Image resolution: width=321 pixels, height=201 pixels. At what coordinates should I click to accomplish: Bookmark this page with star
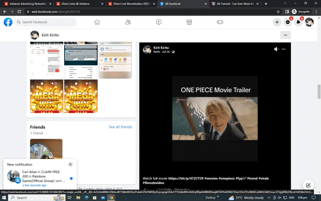click(x=278, y=12)
